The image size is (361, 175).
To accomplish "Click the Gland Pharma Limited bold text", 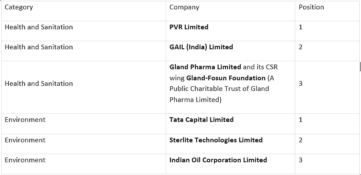I will click(x=205, y=67).
